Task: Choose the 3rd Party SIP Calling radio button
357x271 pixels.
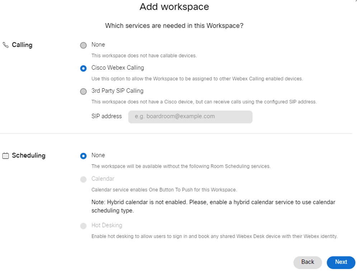Action: point(83,91)
